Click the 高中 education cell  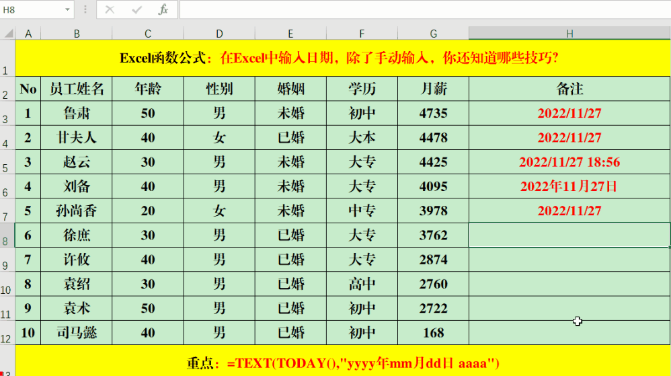pyautogui.click(x=362, y=284)
